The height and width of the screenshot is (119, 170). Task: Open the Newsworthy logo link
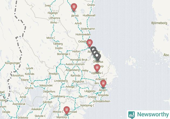tap(148, 115)
